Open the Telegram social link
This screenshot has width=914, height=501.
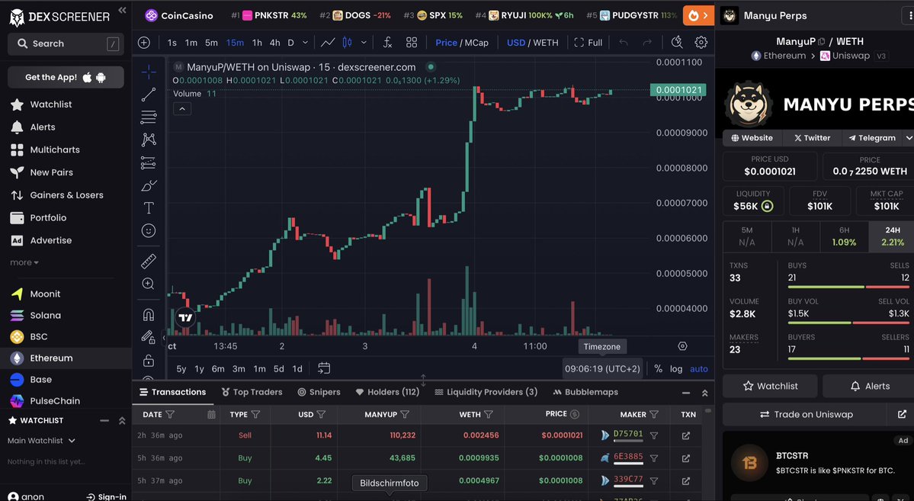click(872, 138)
